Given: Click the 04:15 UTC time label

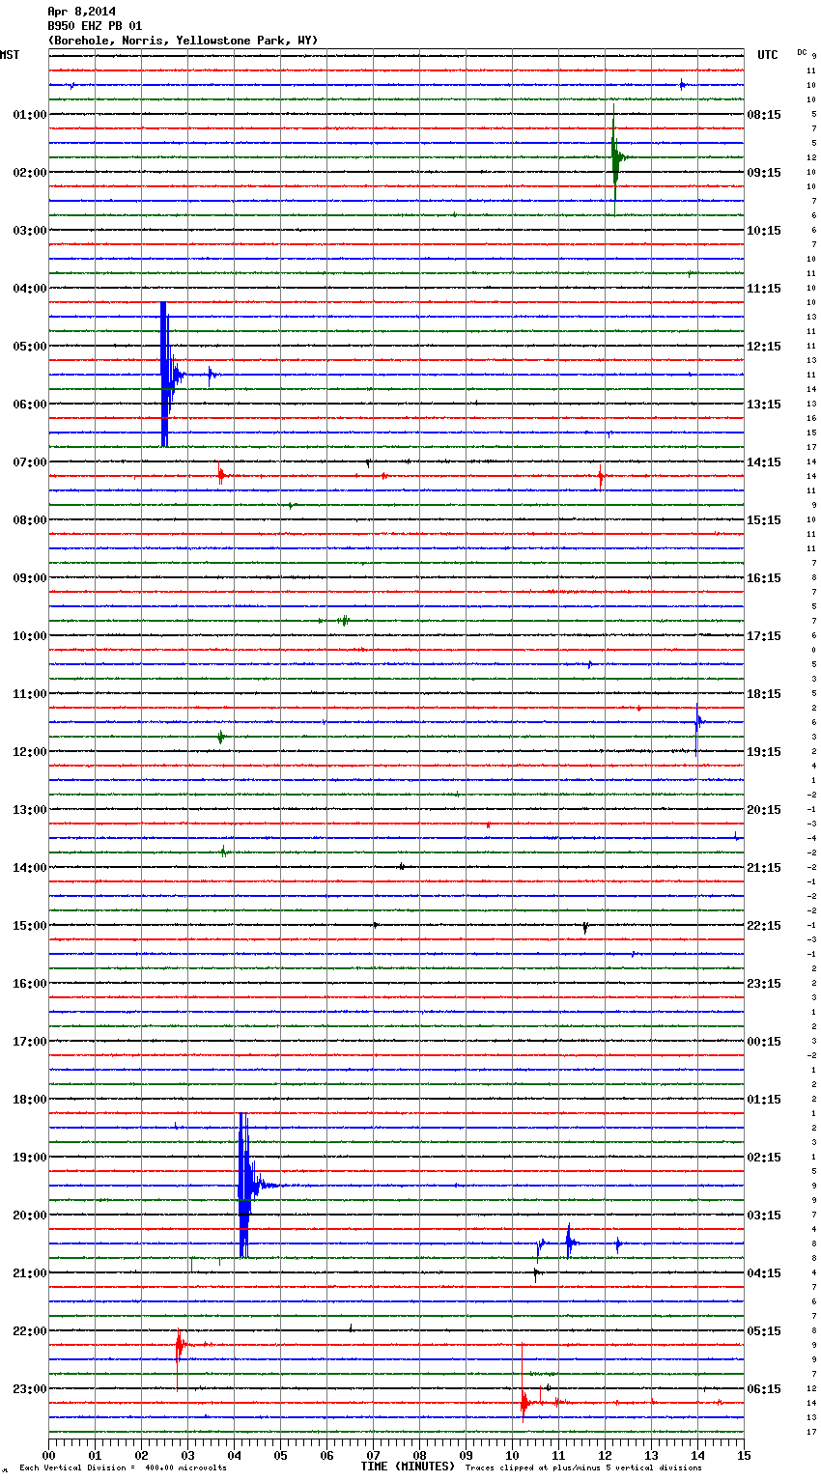Looking at the screenshot, I should pos(764,1273).
